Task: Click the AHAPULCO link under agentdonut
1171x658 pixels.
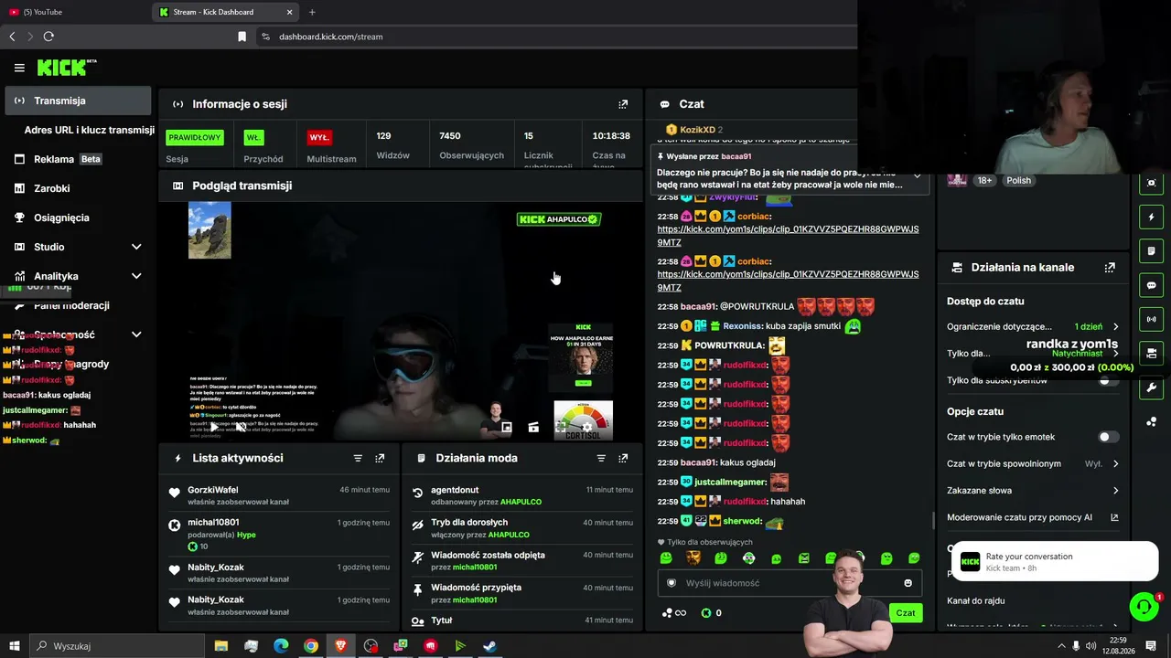Action: 521,502
